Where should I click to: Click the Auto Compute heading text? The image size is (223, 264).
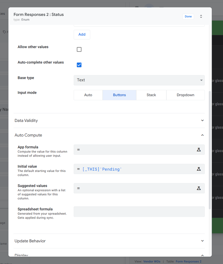[29, 135]
